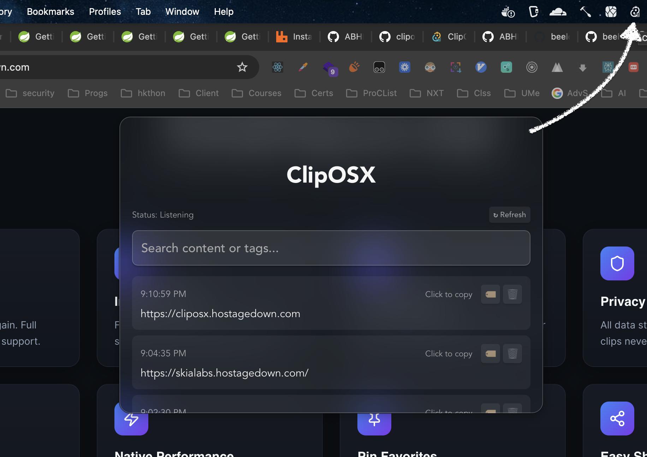The height and width of the screenshot is (457, 647).
Task: Click the ClipOSX heading
Action: click(331, 175)
